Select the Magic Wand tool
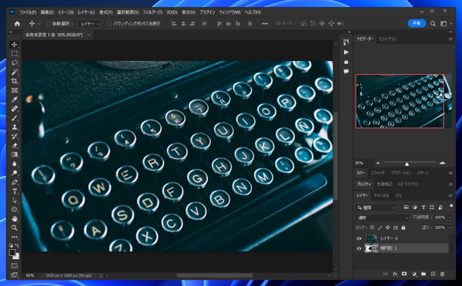 pyautogui.click(x=14, y=72)
